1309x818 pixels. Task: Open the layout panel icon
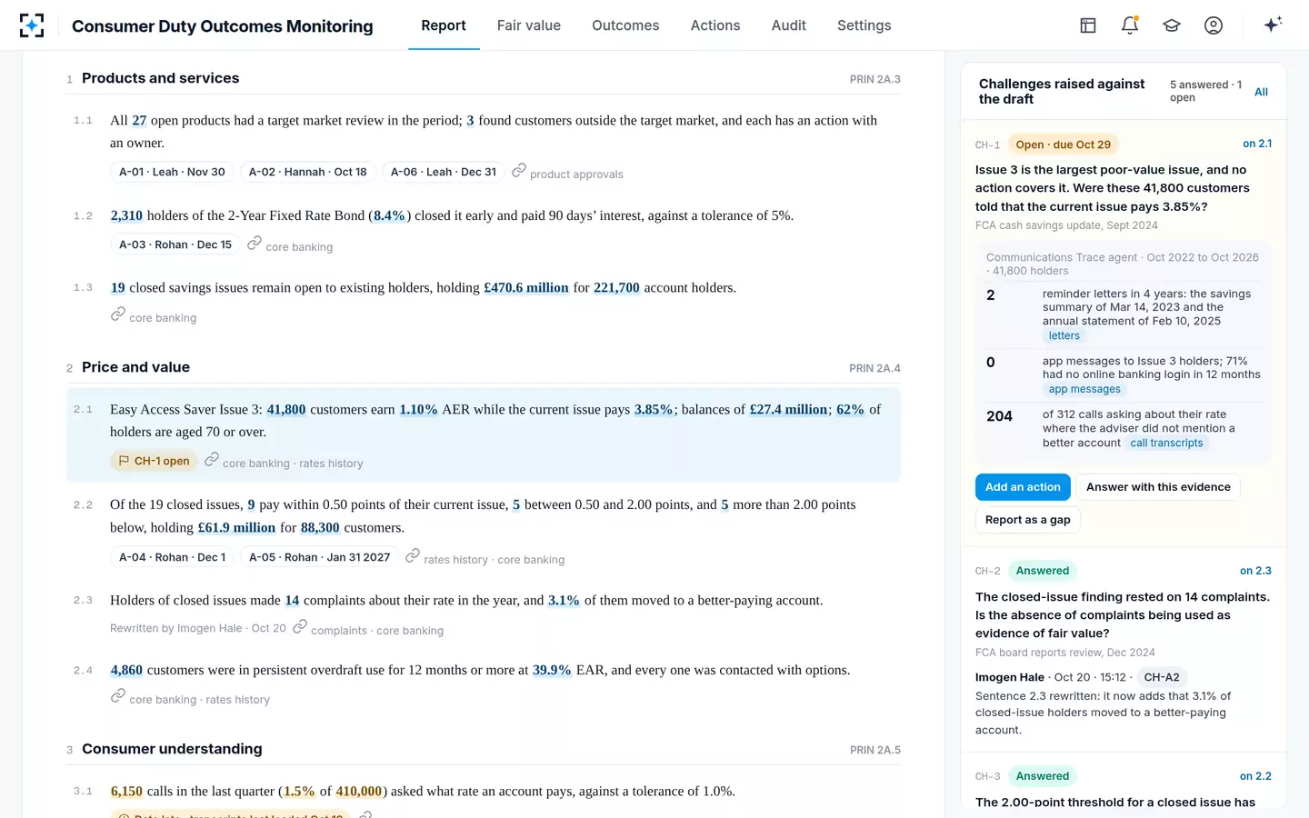point(1088,25)
